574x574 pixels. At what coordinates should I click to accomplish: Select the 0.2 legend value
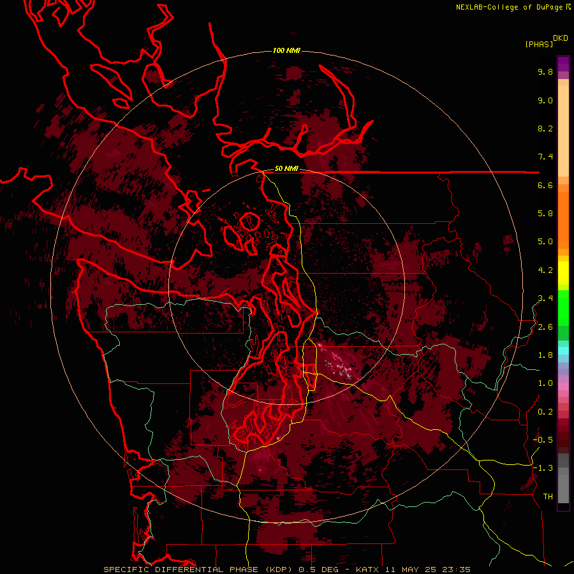(545, 412)
